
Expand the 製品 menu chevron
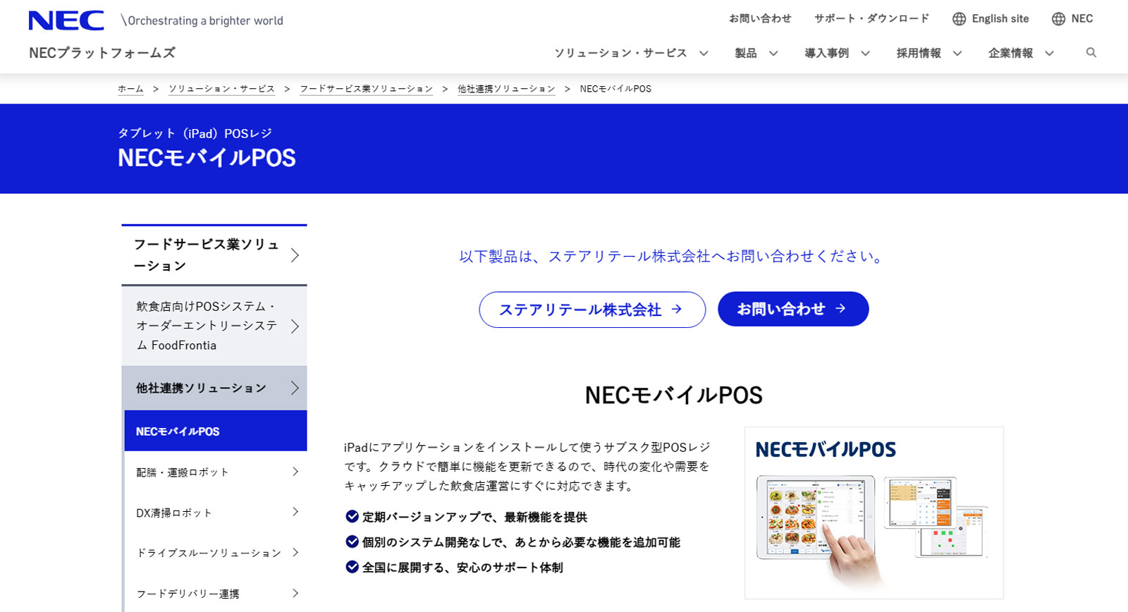tap(773, 54)
